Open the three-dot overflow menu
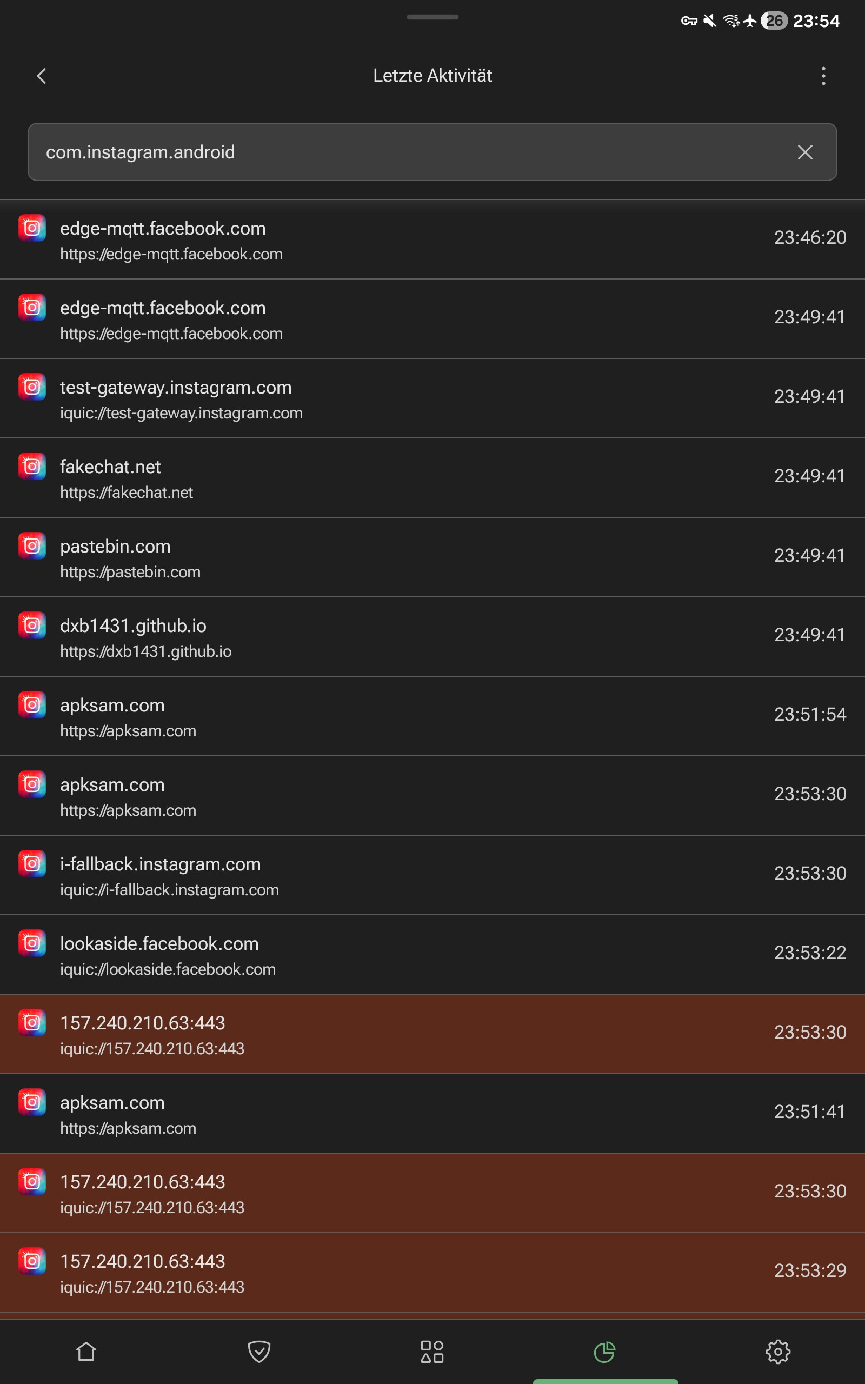Viewport: 865px width, 1384px height. click(x=823, y=76)
